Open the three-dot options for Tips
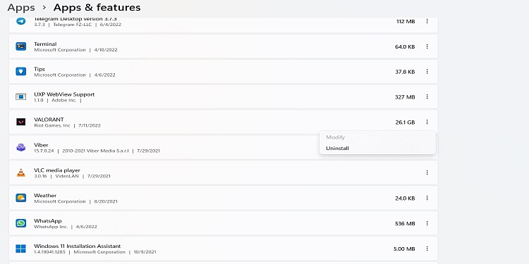529x264 pixels. [427, 72]
